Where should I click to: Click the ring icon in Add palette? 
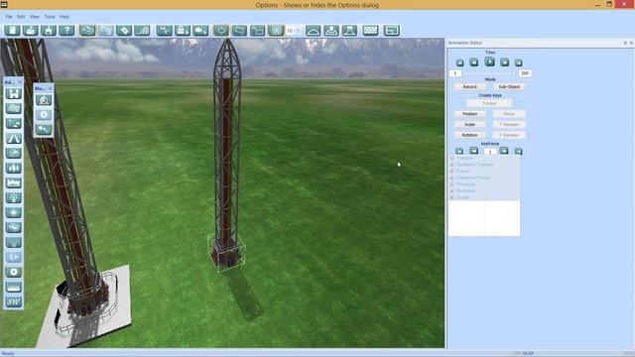13,272
